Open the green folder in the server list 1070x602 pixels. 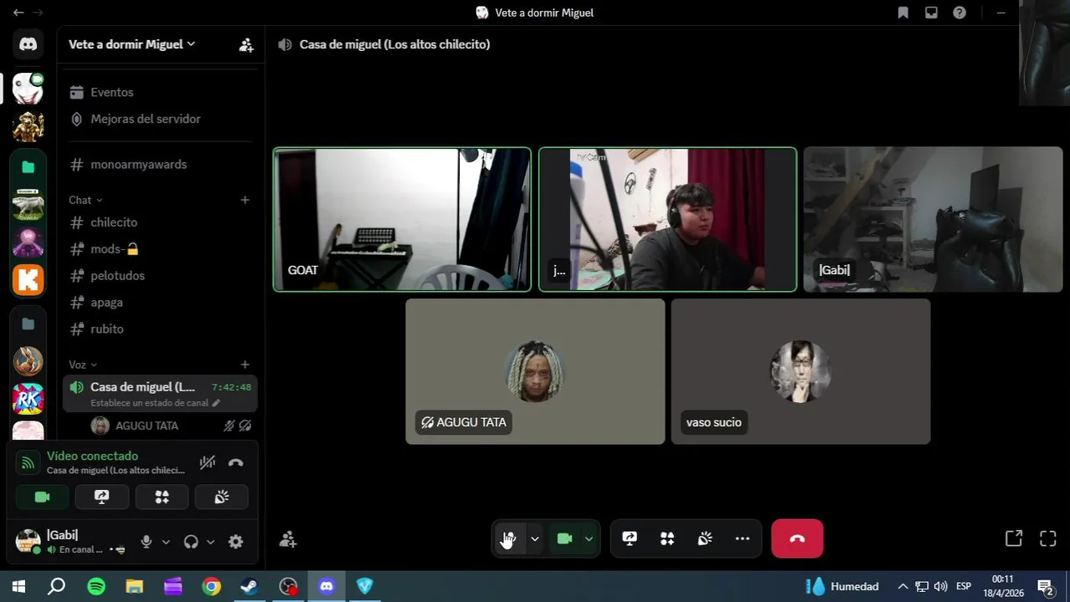click(x=28, y=167)
